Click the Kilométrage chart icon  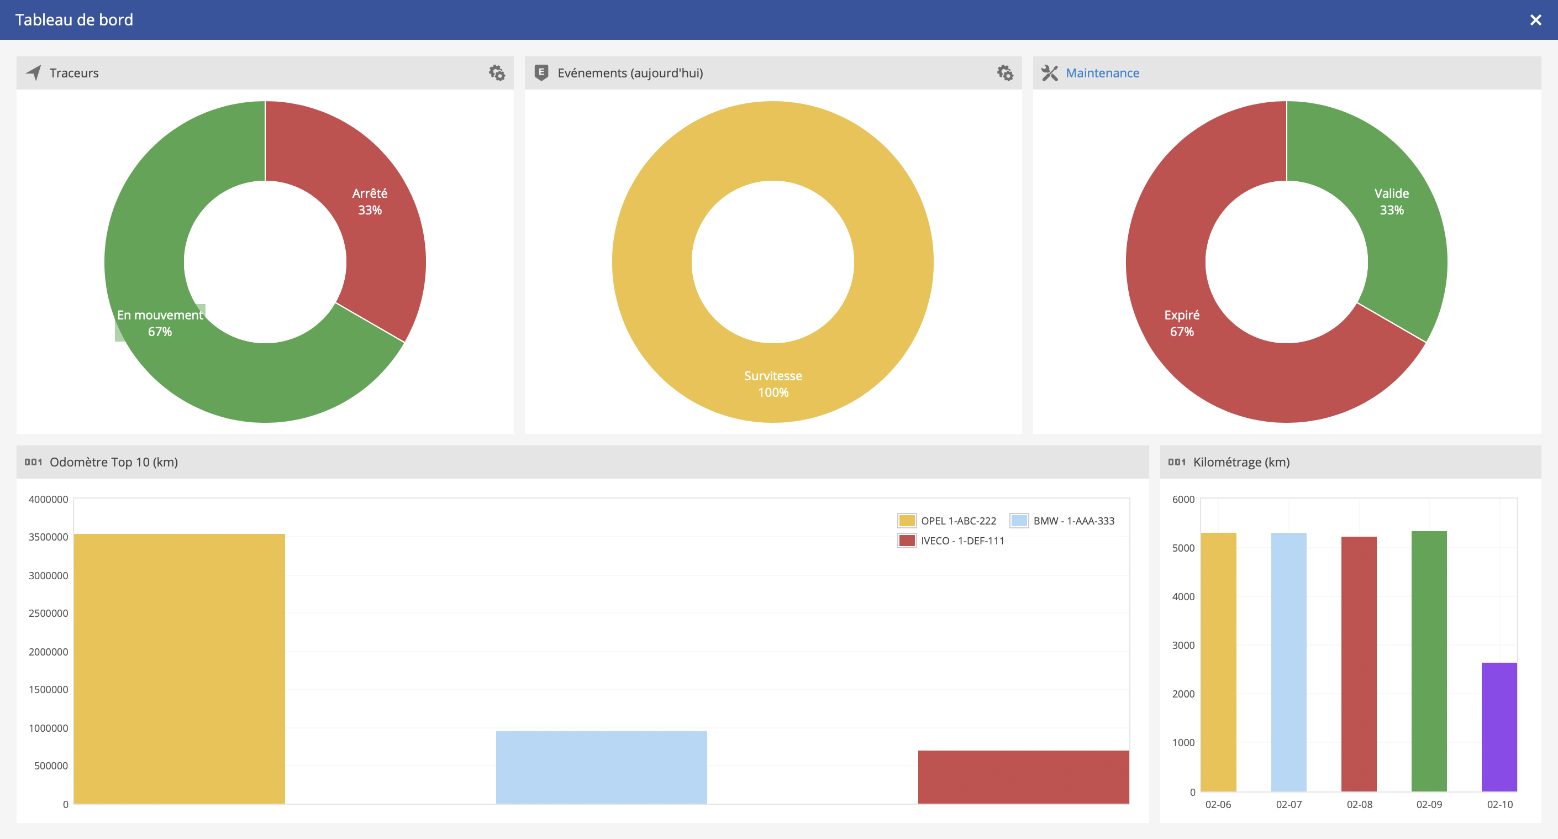coord(1176,462)
